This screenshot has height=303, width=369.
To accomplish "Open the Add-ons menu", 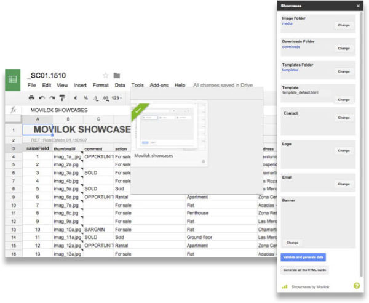I will 159,85.
